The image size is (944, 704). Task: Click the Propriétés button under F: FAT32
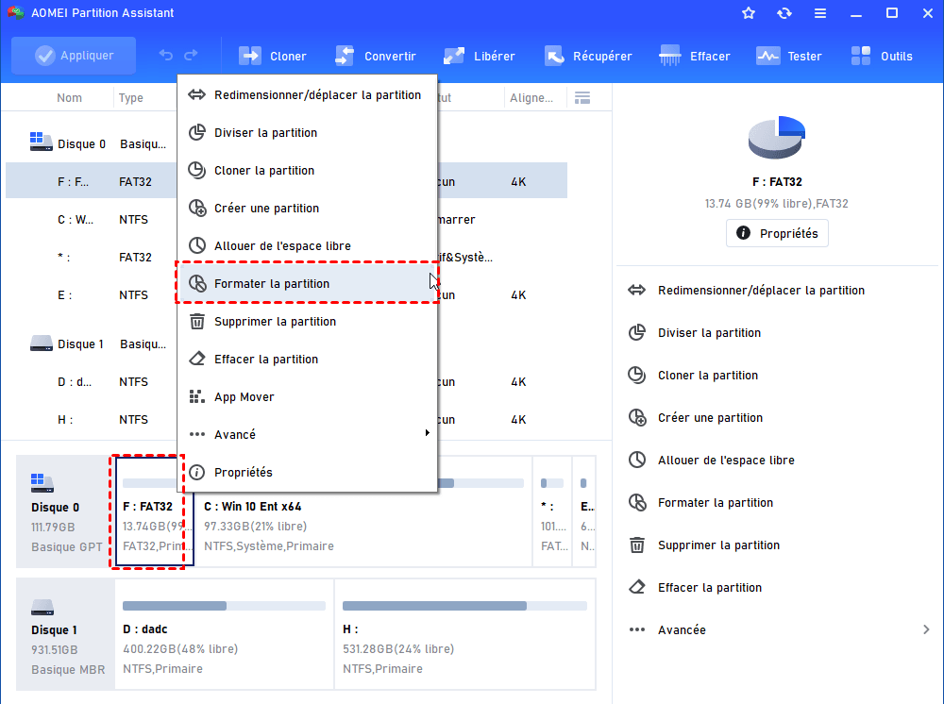[777, 233]
